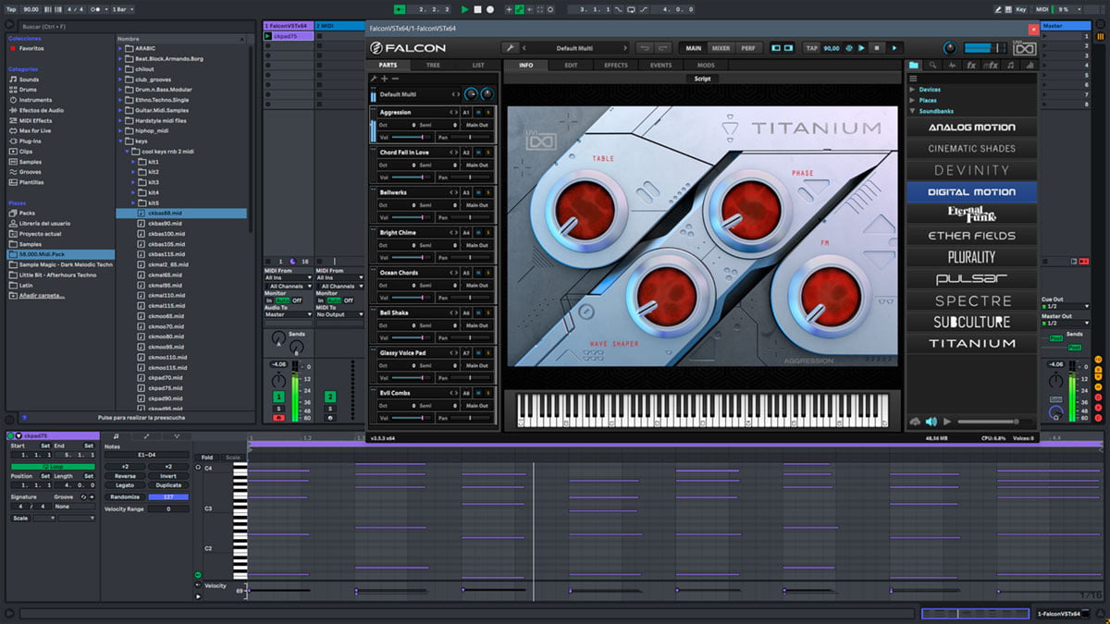Click the Falcon wrench settings icon
Image resolution: width=1110 pixels, height=624 pixels.
click(x=510, y=48)
